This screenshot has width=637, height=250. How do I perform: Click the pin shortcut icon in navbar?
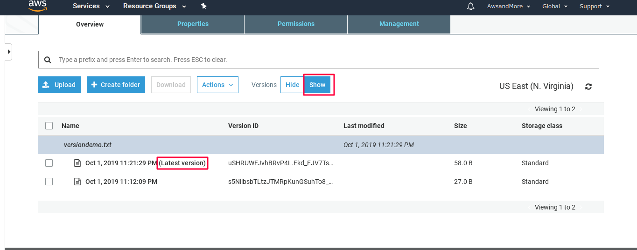tap(203, 6)
